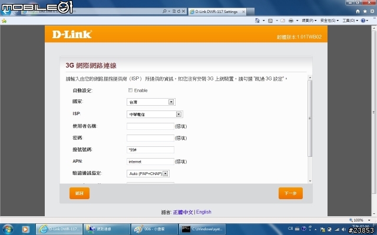The image size is (377, 235).
Task: Refresh the page using address bar icon
Action: pyautogui.click(x=178, y=11)
